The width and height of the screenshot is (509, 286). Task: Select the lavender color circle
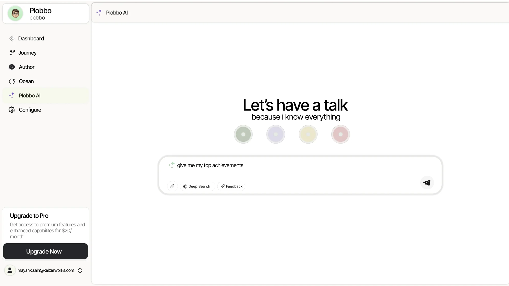[x=276, y=134]
